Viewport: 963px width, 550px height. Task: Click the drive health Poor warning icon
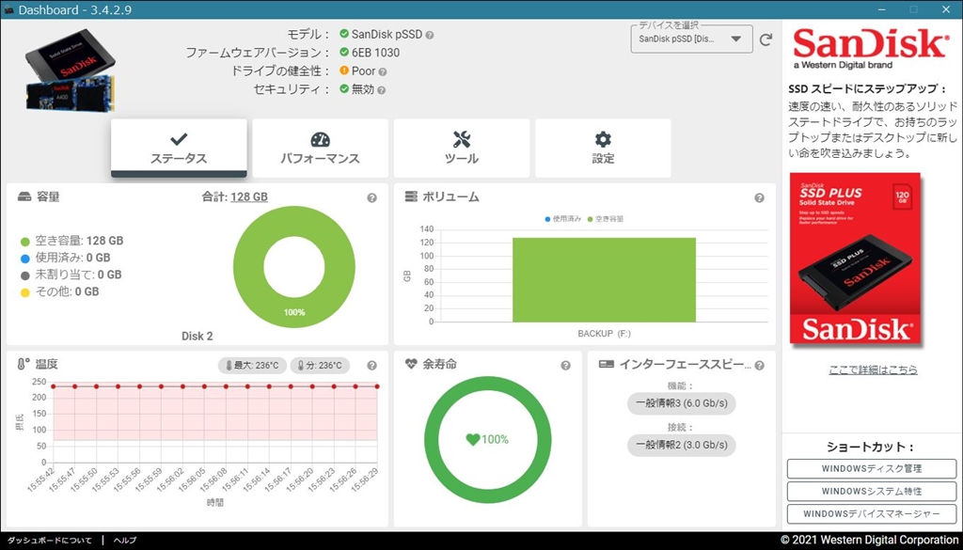(344, 71)
